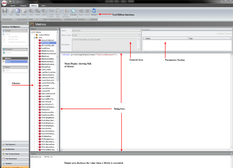Click the Save icon in the ribbon
The height and width of the screenshot is (168, 233).
(x=5, y=11)
